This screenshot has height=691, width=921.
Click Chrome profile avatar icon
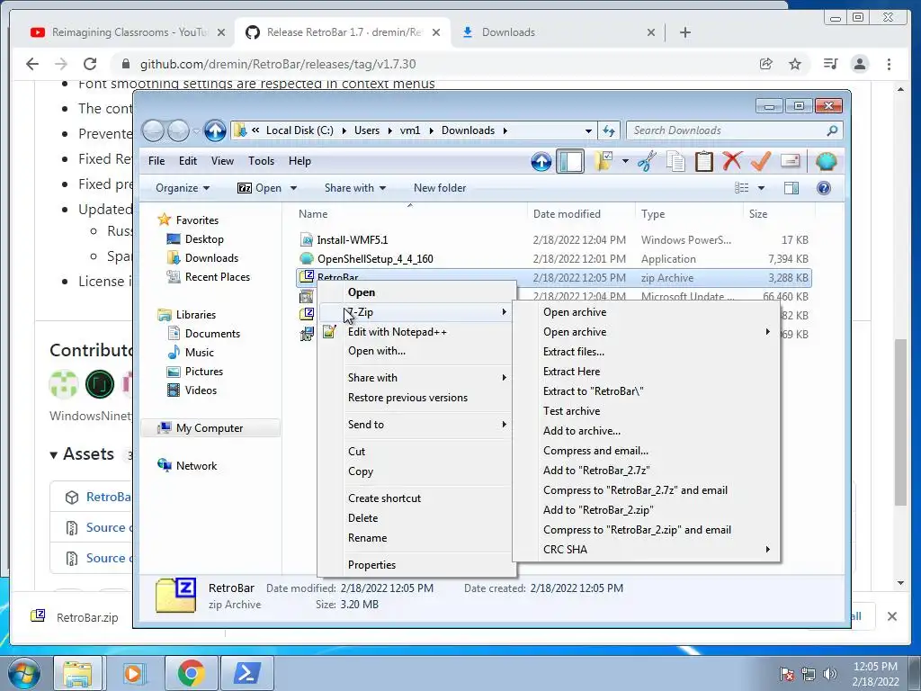pyautogui.click(x=859, y=64)
